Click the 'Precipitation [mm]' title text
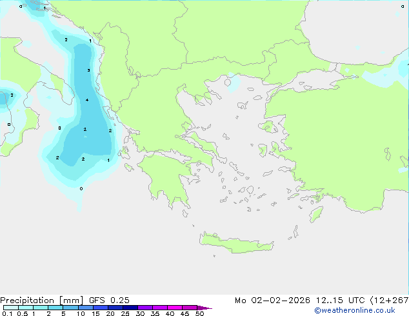The width and height of the screenshot is (409, 316). click(41, 301)
